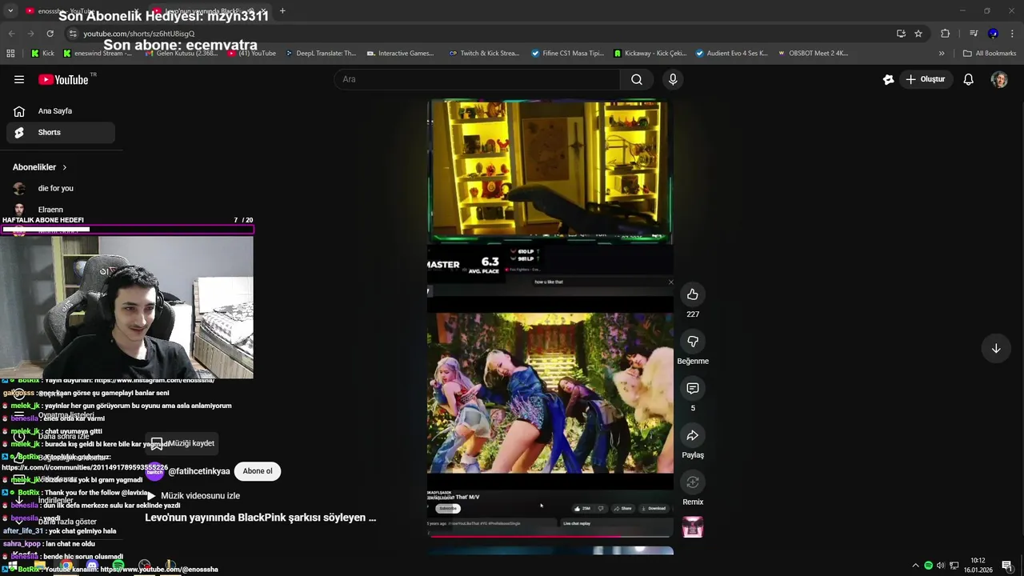This screenshot has height=576, width=1024.
Task: Click the Abone ol subscribe button
Action: coord(258,471)
